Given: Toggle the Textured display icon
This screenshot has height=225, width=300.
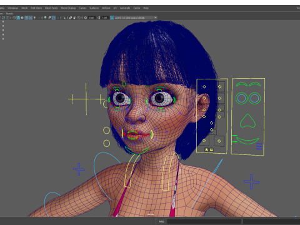Looking at the screenshot, I should (x=31, y=18).
